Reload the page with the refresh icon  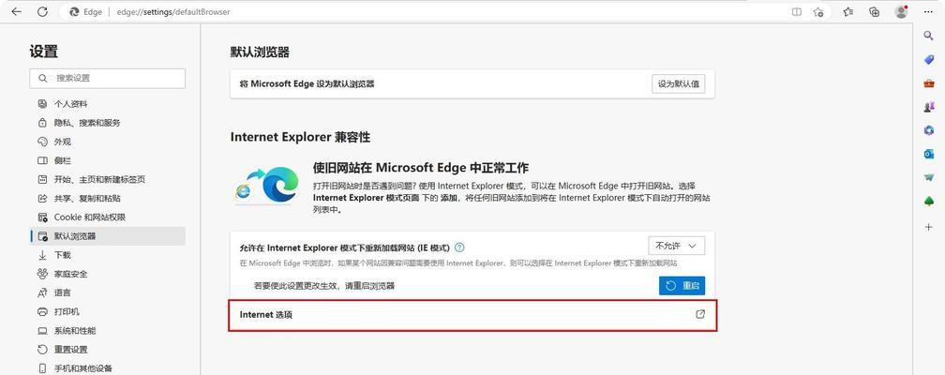[42, 11]
